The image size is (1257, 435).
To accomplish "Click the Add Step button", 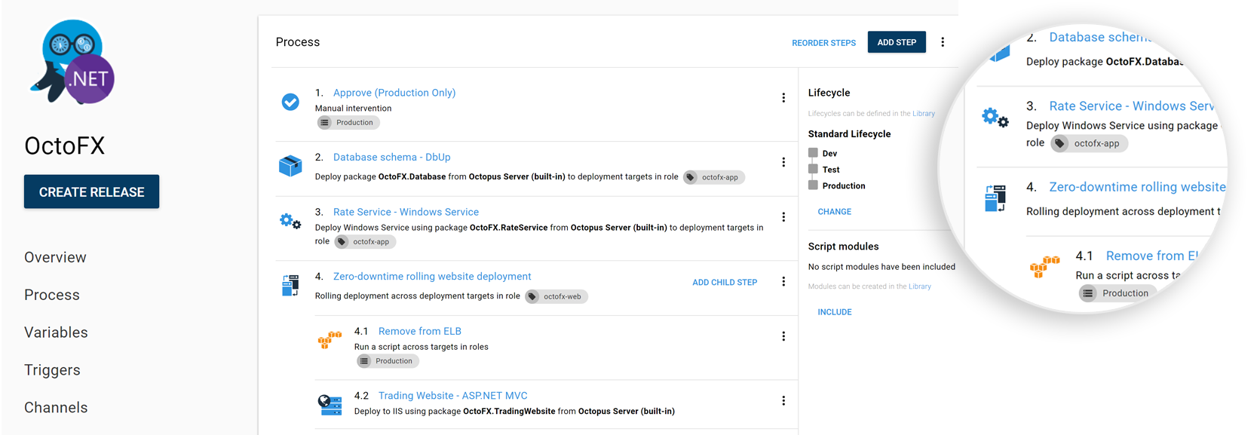I will (896, 42).
